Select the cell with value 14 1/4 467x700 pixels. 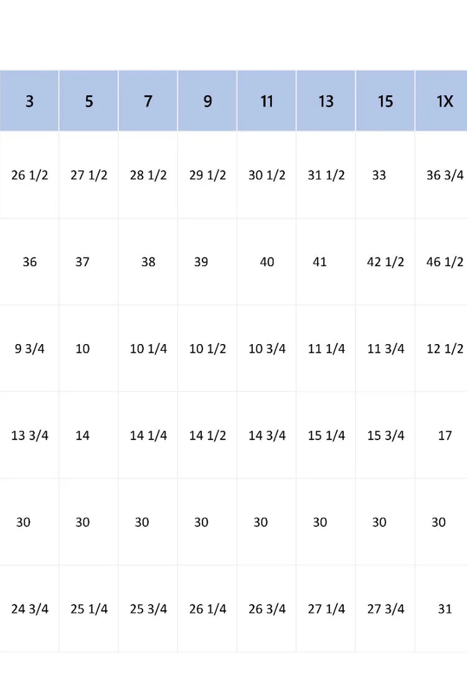(x=148, y=436)
